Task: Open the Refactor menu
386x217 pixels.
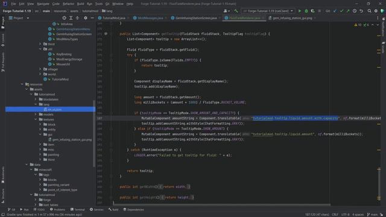Action: coord(68,4)
